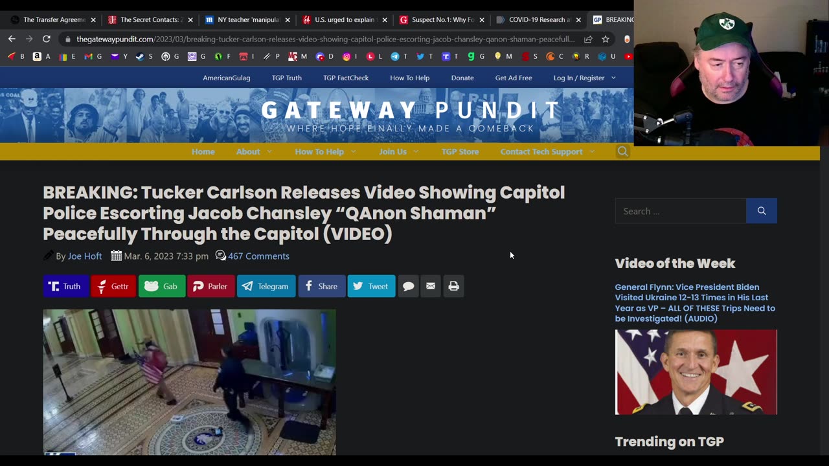Close the COVID-19 Research tab
This screenshot has height=466, width=829.
click(578, 20)
